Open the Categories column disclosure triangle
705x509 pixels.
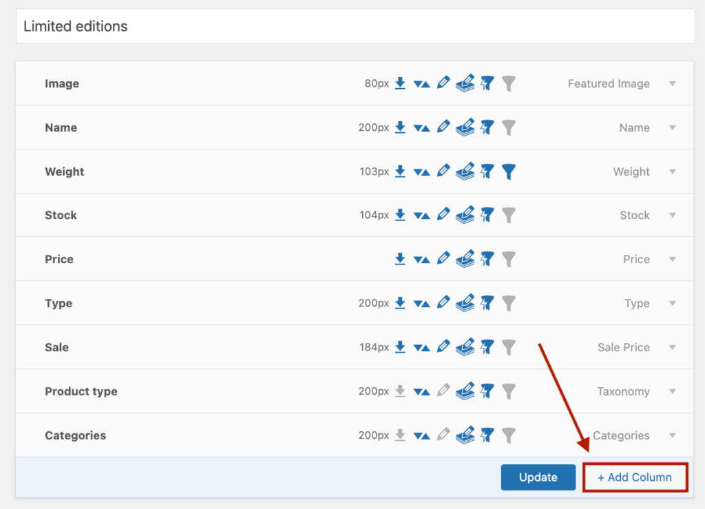point(672,435)
